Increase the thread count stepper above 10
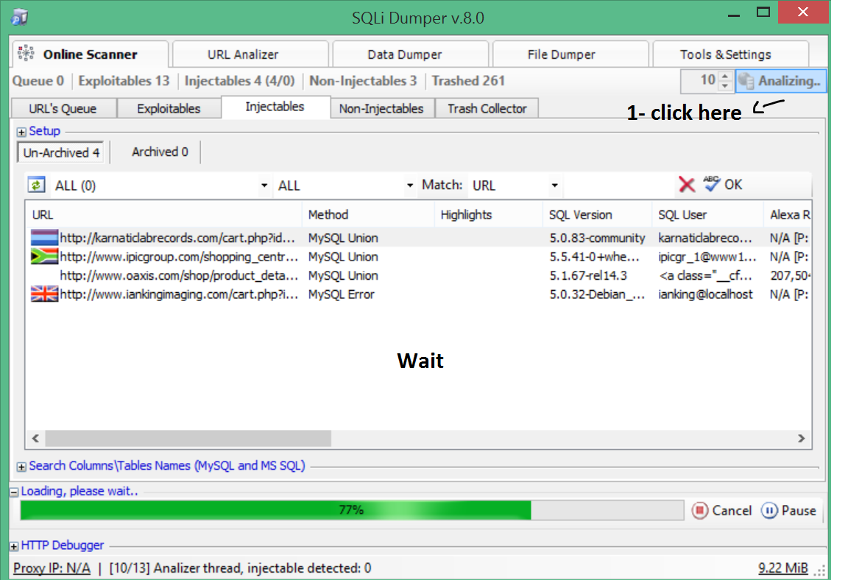 pos(725,77)
